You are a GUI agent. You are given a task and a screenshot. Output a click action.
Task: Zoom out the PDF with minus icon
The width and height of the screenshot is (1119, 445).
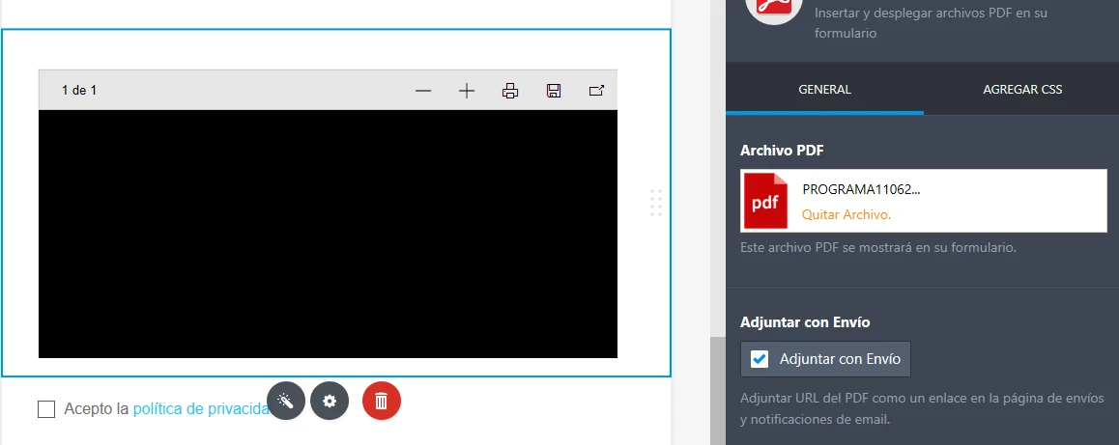423,91
